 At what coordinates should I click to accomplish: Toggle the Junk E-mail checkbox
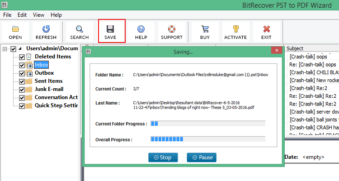[22, 90]
